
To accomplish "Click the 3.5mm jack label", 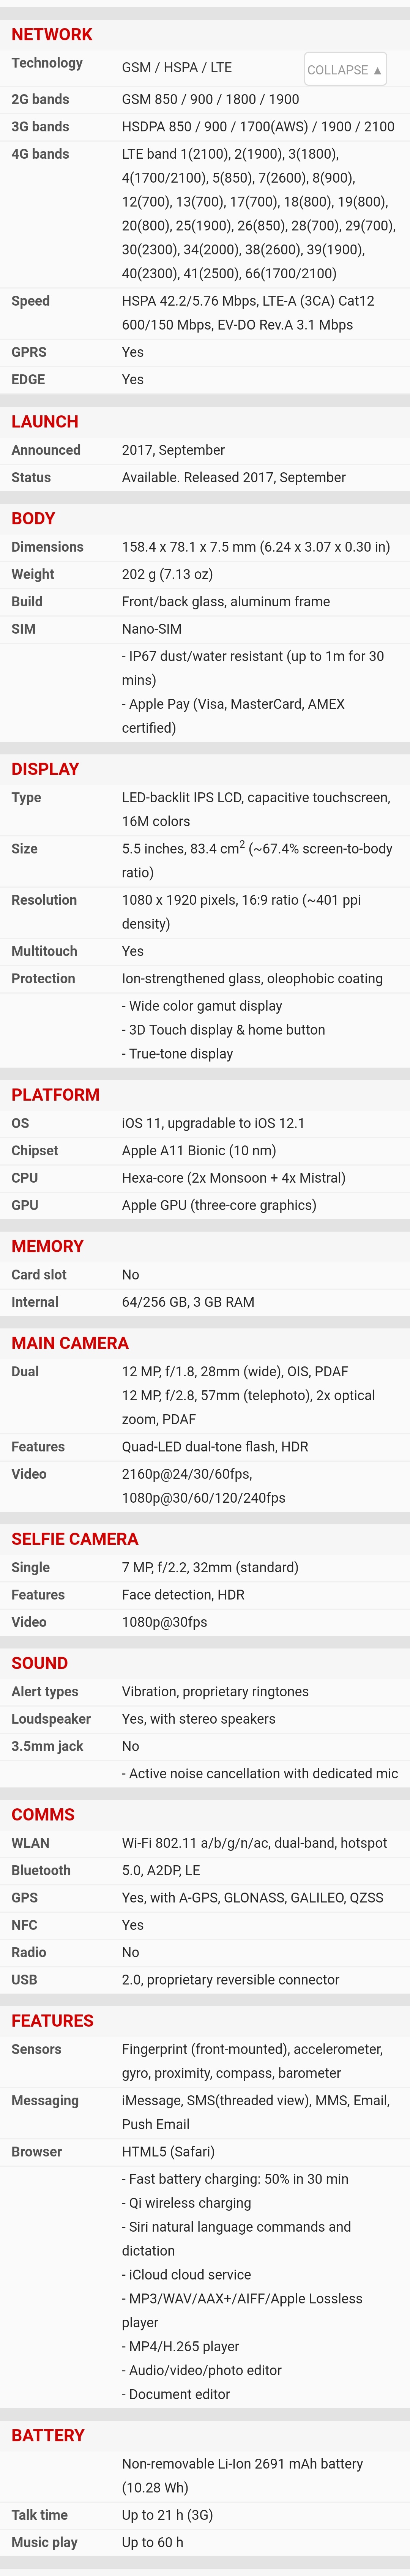I will pyautogui.click(x=47, y=1746).
